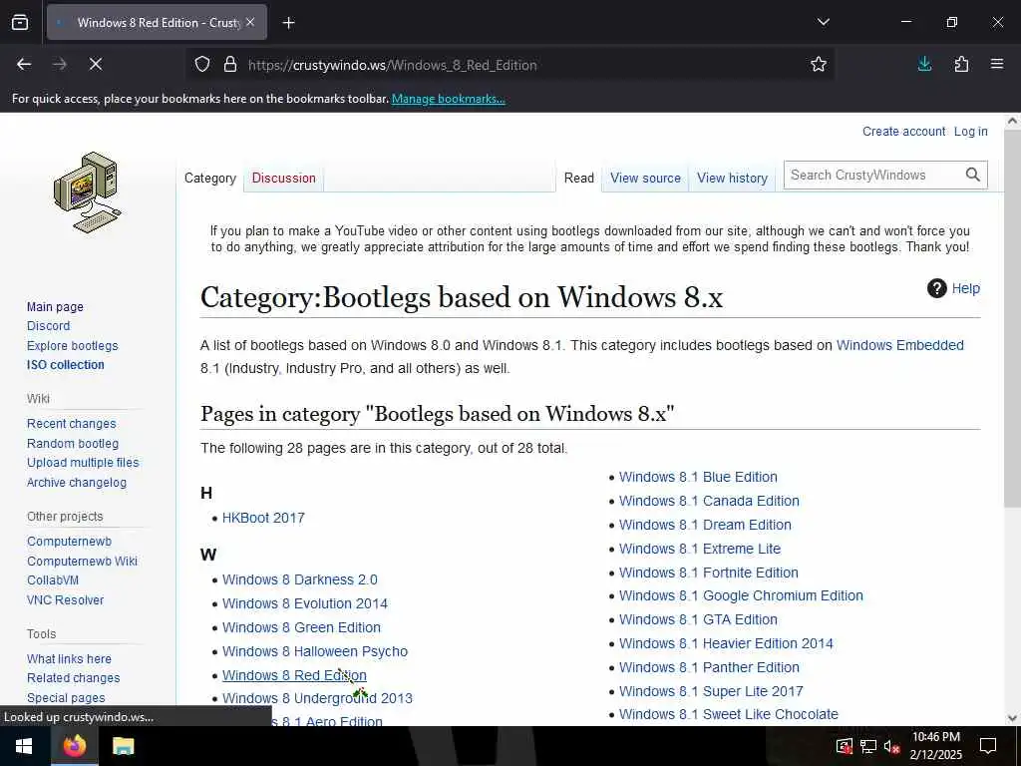
Task: Open HKBoot 2017 page
Action: pyautogui.click(x=263, y=518)
